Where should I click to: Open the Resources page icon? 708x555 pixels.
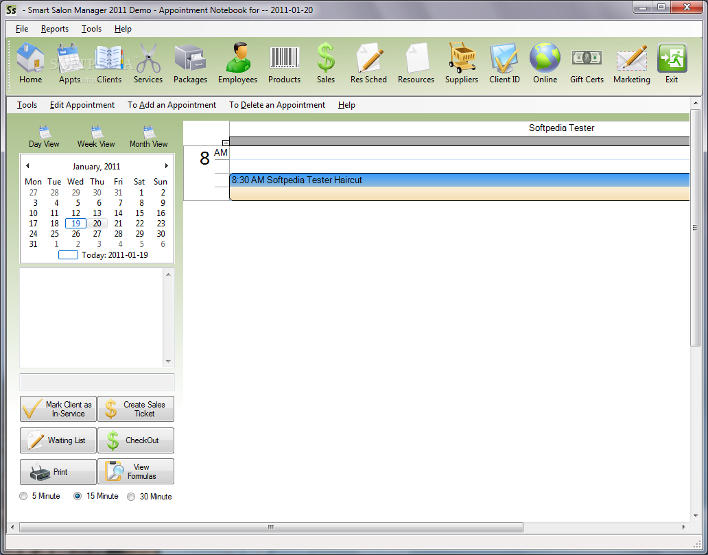[x=416, y=63]
